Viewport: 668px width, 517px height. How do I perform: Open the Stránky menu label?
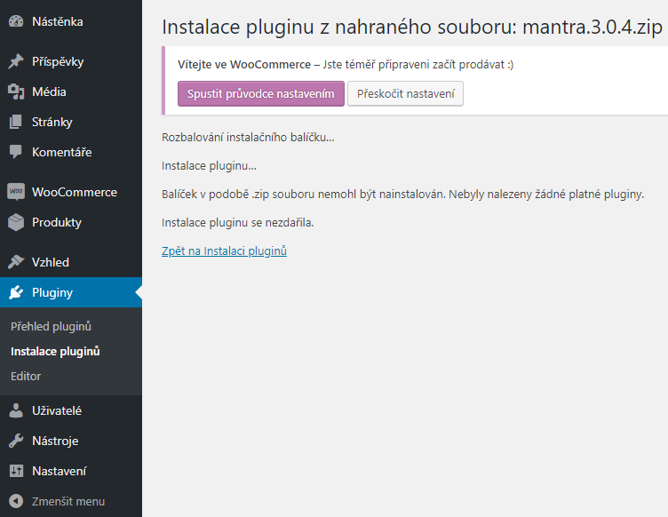[x=52, y=123]
